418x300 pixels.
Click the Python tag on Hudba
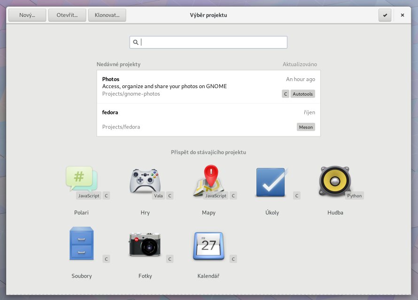tap(354, 195)
